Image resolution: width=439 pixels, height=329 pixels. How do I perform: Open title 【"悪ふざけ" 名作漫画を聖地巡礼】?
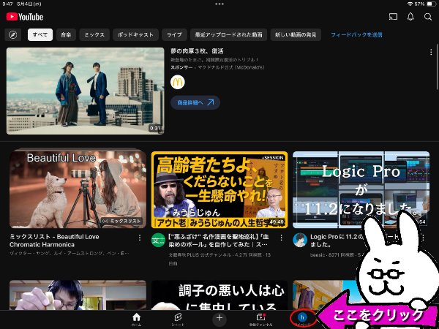[x=219, y=241]
